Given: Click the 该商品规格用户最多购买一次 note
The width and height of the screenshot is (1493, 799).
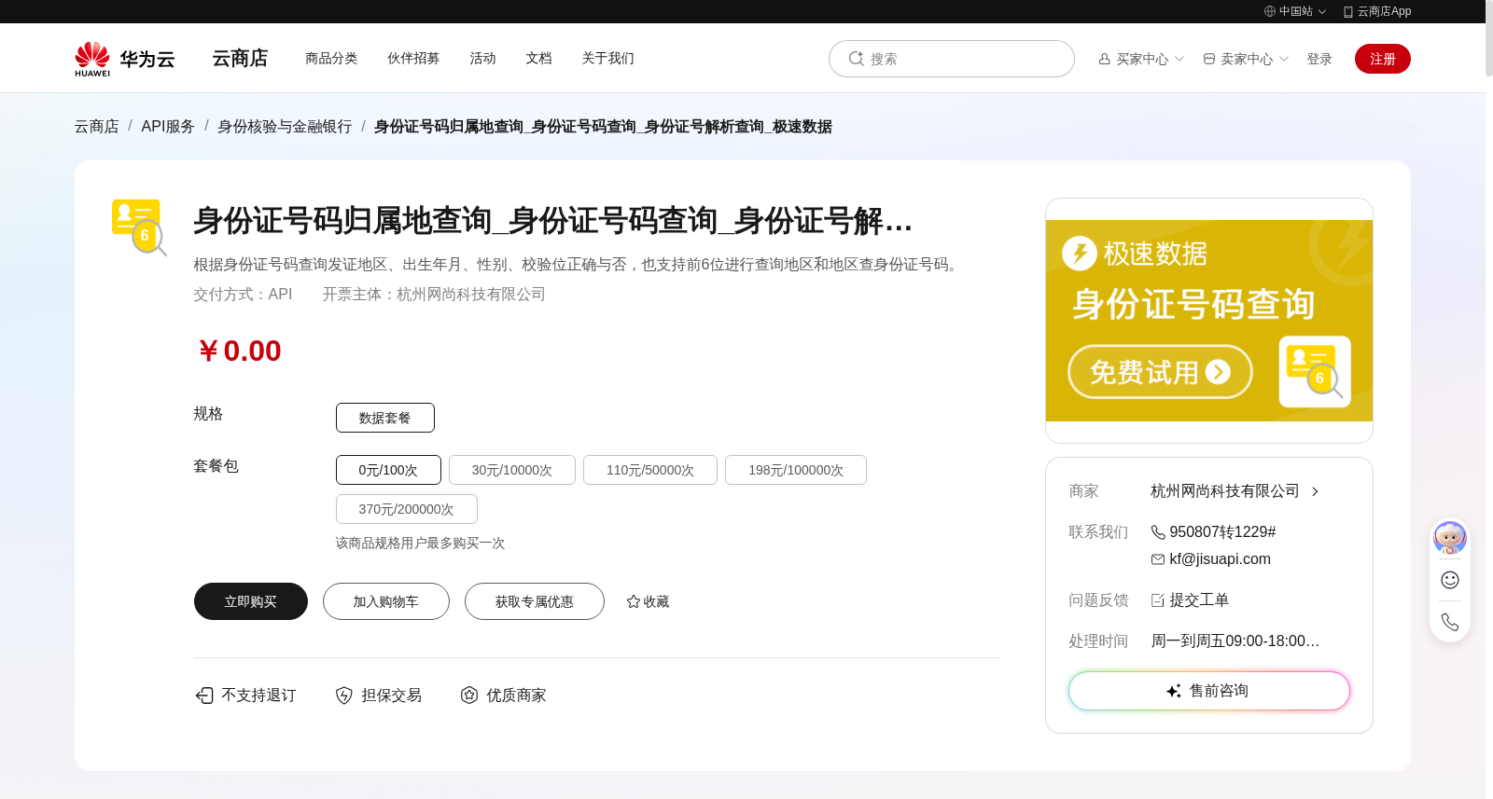Looking at the screenshot, I should click(420, 544).
